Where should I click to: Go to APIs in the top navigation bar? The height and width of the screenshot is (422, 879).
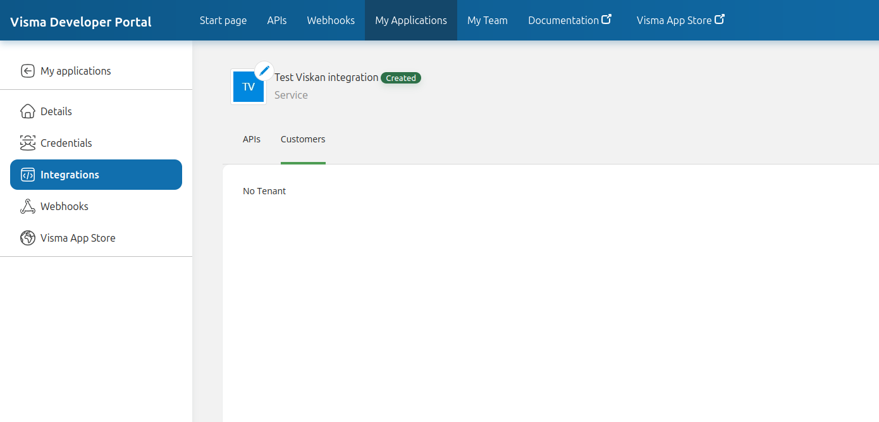point(277,20)
